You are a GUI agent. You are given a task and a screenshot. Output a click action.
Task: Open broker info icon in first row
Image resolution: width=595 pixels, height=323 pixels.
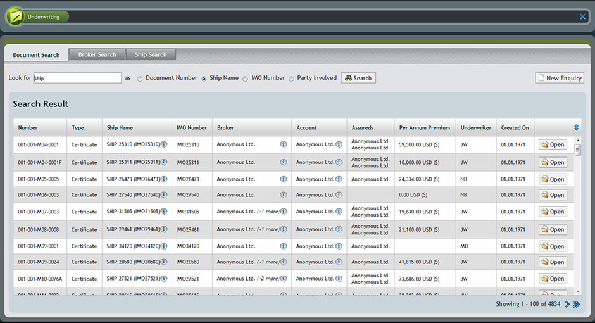pos(284,144)
